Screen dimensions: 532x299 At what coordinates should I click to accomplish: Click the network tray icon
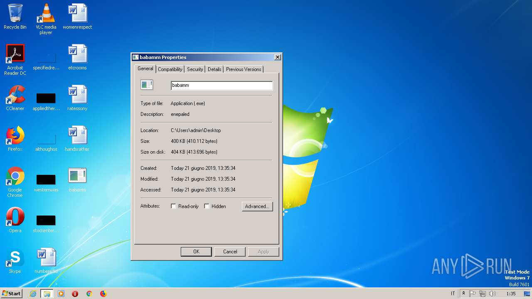[x=483, y=294]
